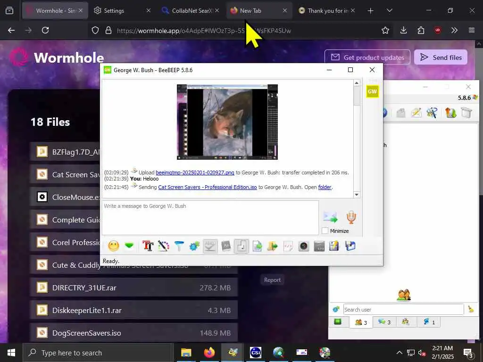Click the folder link in chat
This screenshot has width=483, height=362.
click(x=325, y=187)
